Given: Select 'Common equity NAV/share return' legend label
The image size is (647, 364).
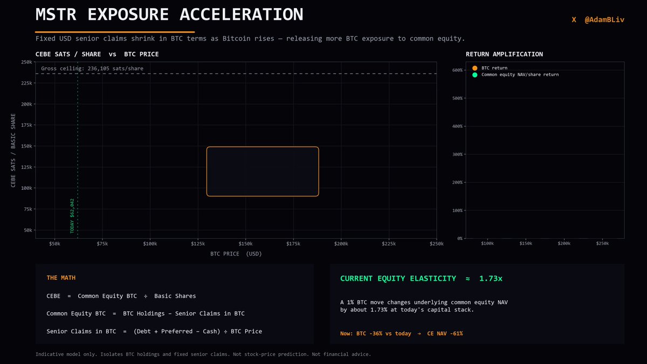Looking at the screenshot, I should coord(520,75).
